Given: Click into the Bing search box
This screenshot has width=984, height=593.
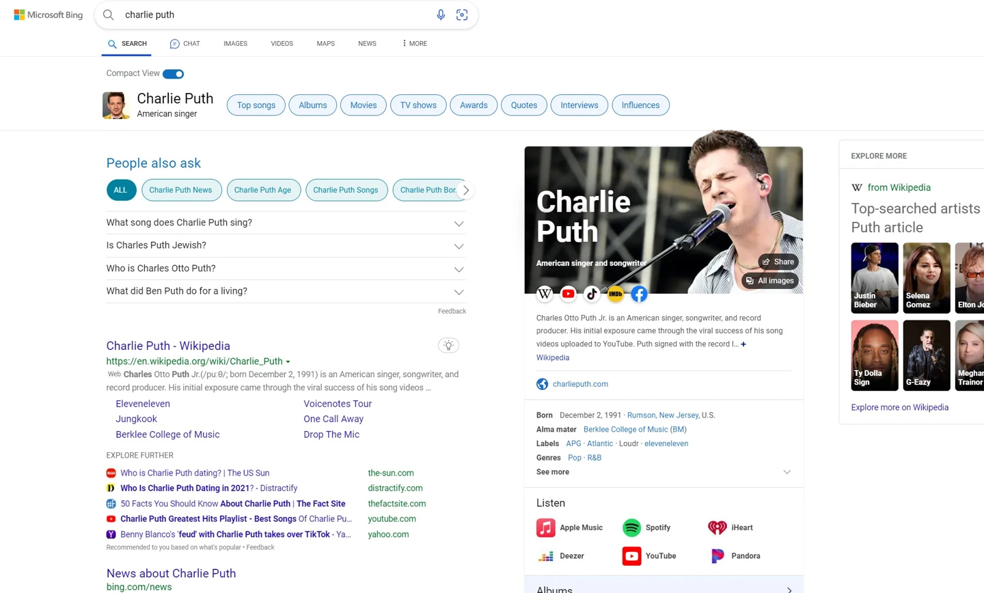Looking at the screenshot, I should (273, 15).
